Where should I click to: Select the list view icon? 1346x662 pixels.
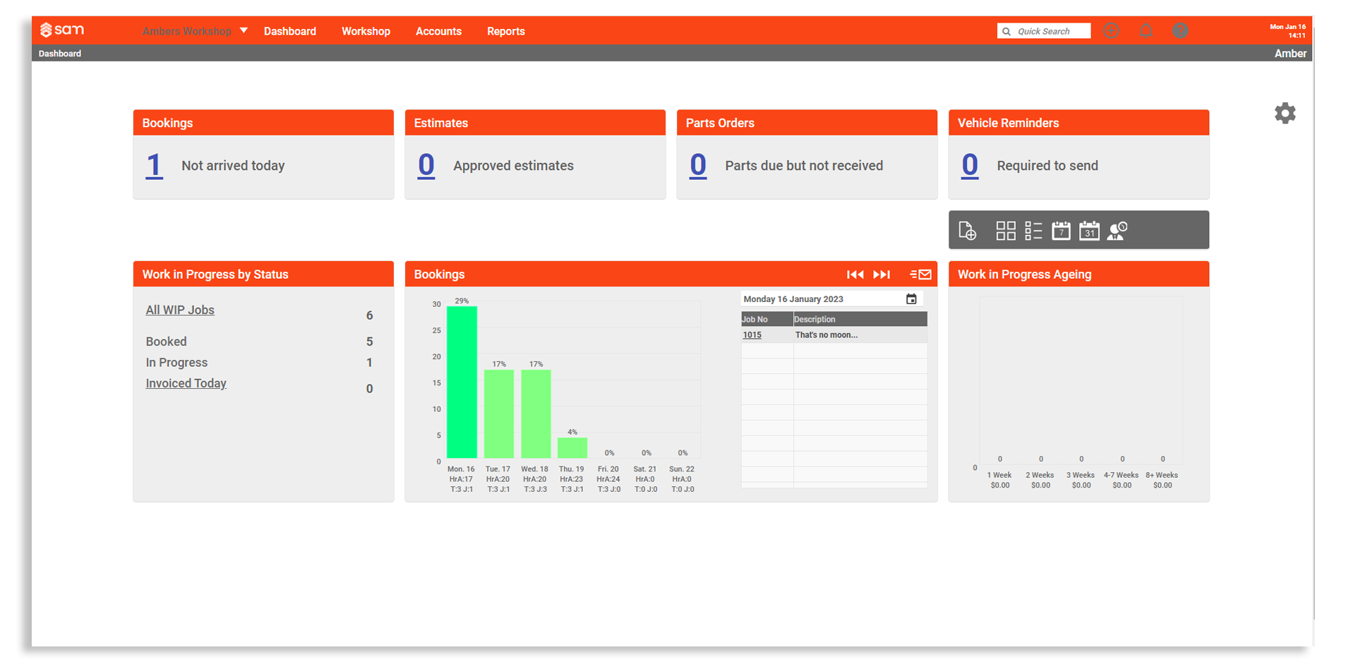click(x=1033, y=229)
